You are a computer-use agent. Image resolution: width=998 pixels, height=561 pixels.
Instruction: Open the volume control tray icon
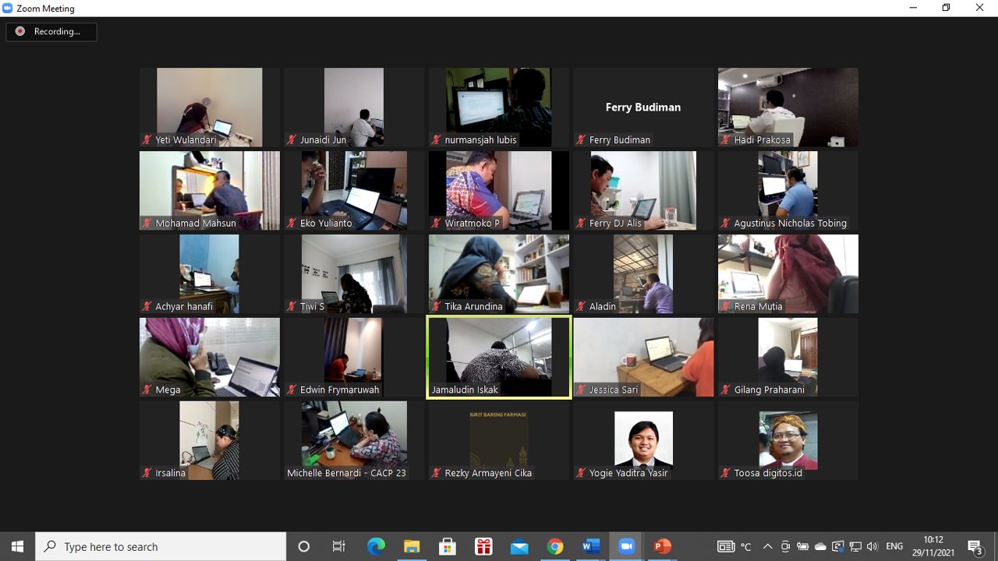point(872,546)
